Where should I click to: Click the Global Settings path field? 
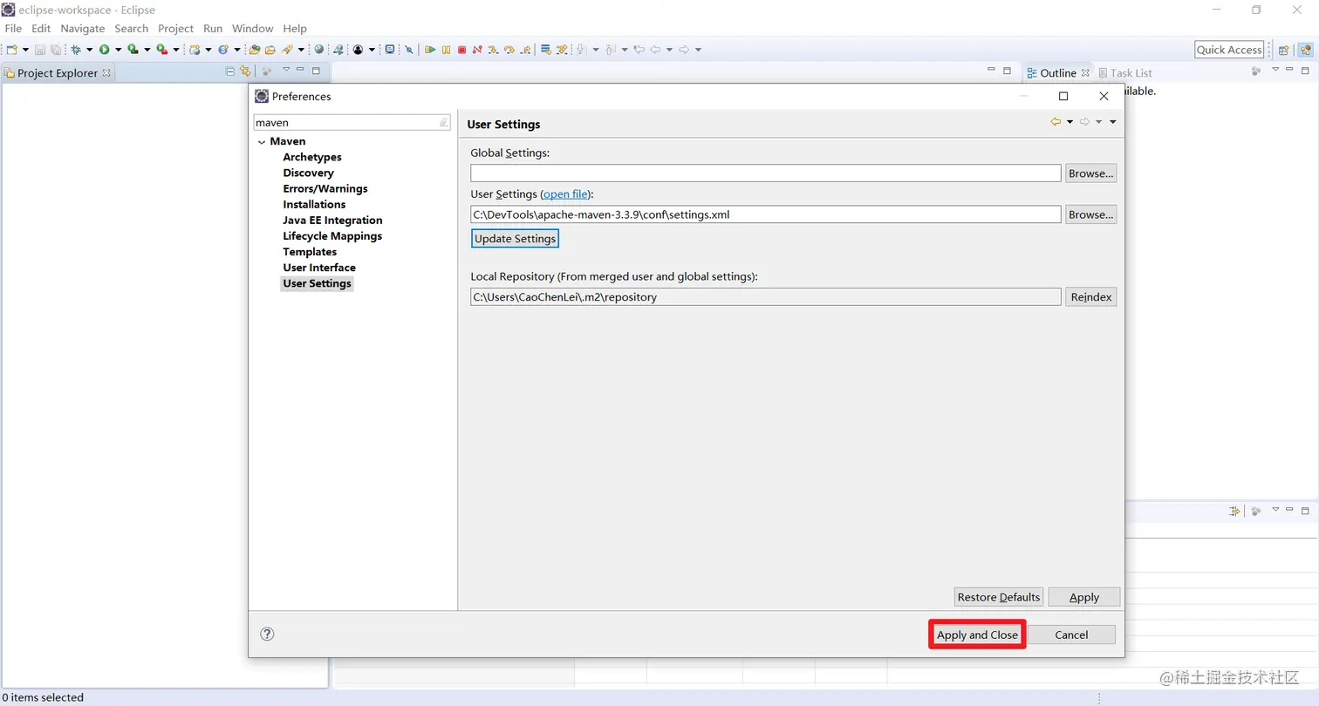765,173
